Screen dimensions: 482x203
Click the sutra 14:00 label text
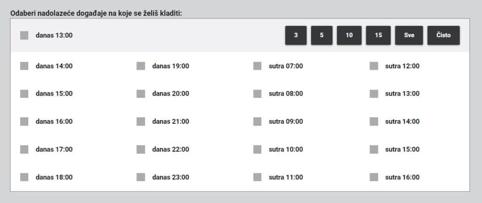tap(402, 122)
